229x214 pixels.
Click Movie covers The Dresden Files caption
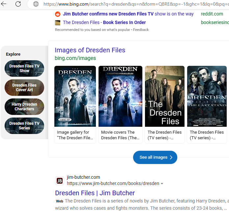click(x=120, y=135)
